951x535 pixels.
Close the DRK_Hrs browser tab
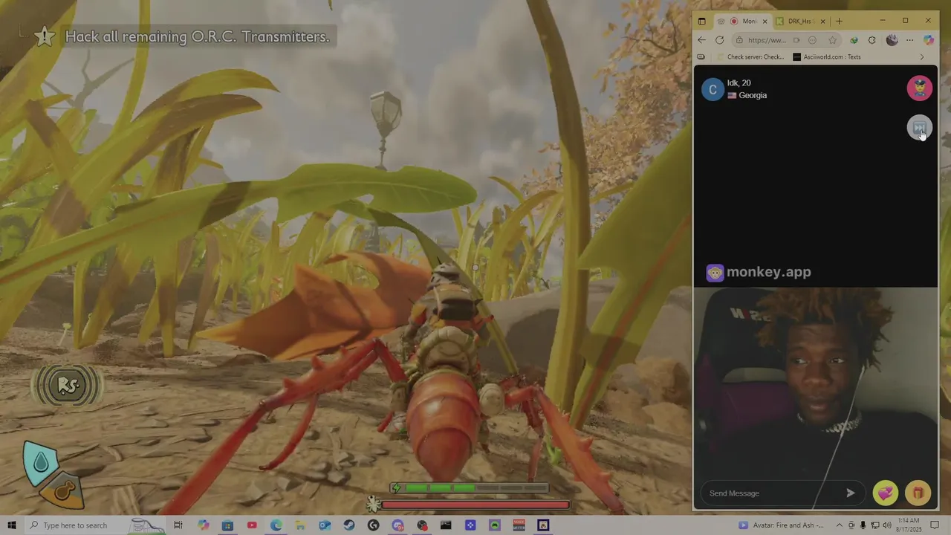[x=822, y=21]
